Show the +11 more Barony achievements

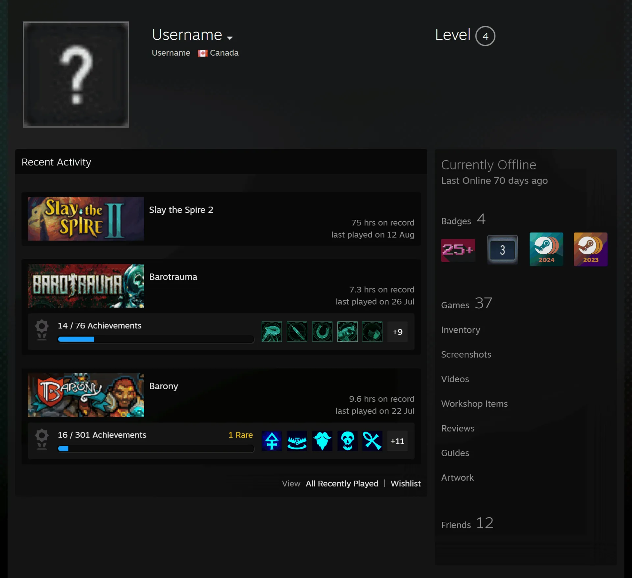(x=398, y=441)
